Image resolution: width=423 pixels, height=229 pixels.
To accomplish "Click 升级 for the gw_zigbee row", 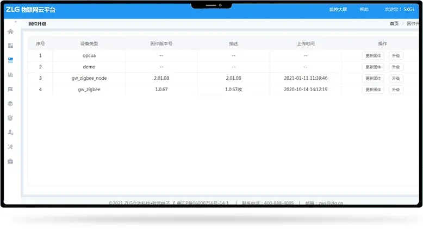I will pyautogui.click(x=395, y=90).
